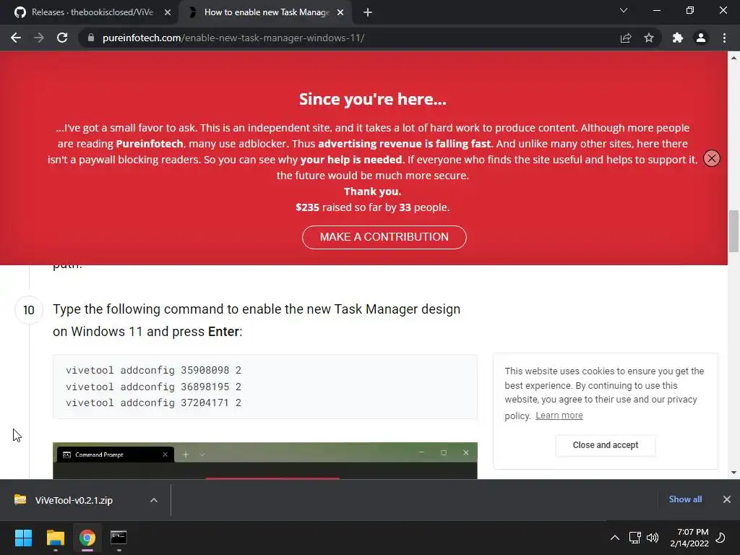Open the Windows Start menu
The width and height of the screenshot is (740, 555).
tap(23, 538)
